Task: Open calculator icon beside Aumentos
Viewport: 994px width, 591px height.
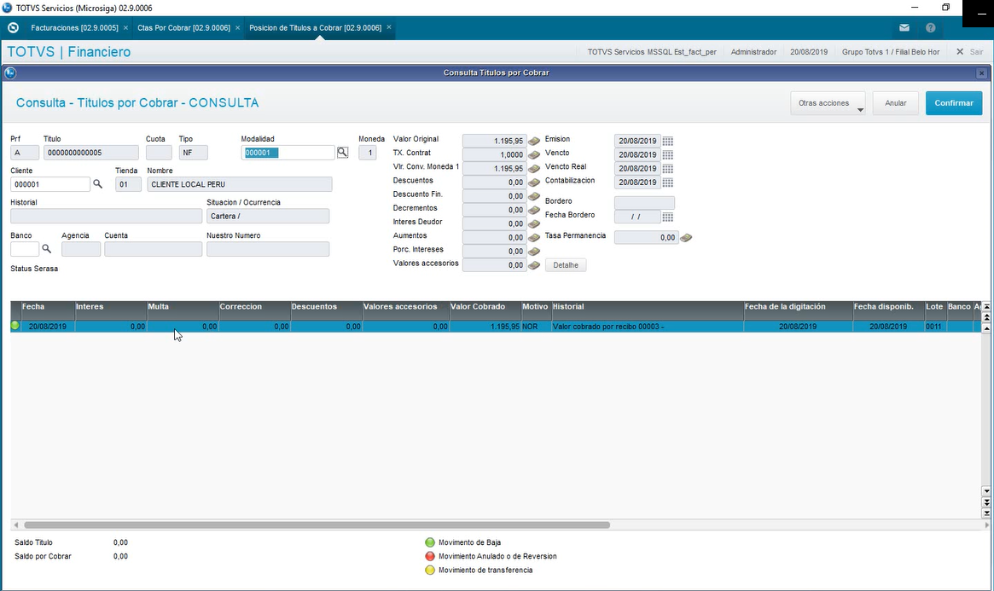Action: pos(534,238)
